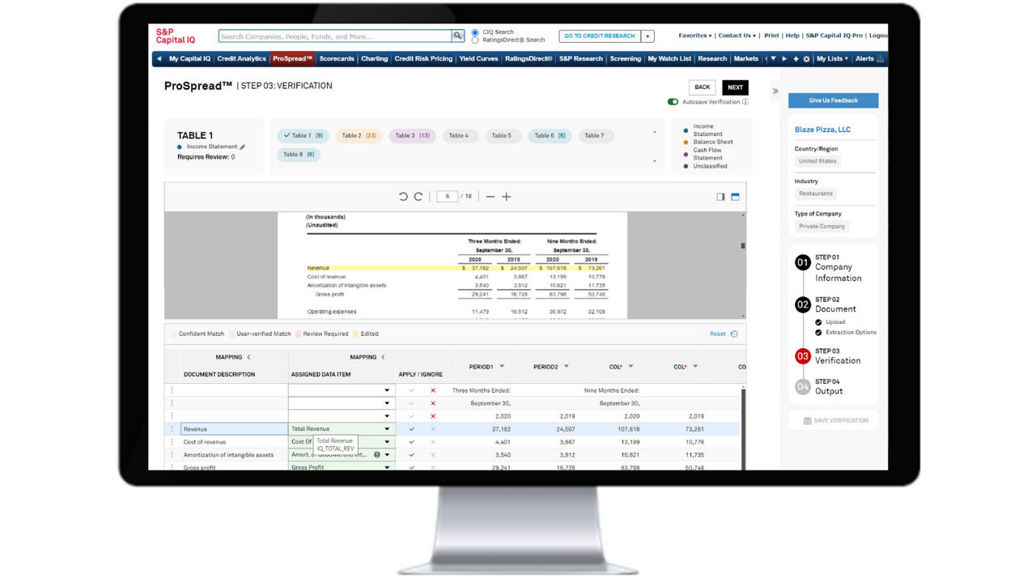Edit Income Statement label with pencil icon
The height and width of the screenshot is (583, 1036).
click(x=243, y=147)
